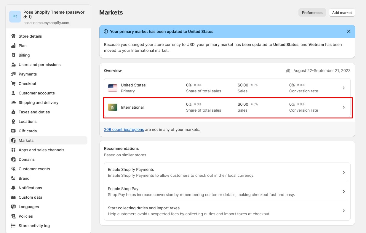Image resolution: width=366 pixels, height=233 pixels.
Task: Click the Custom data icon
Action: (x=13, y=197)
